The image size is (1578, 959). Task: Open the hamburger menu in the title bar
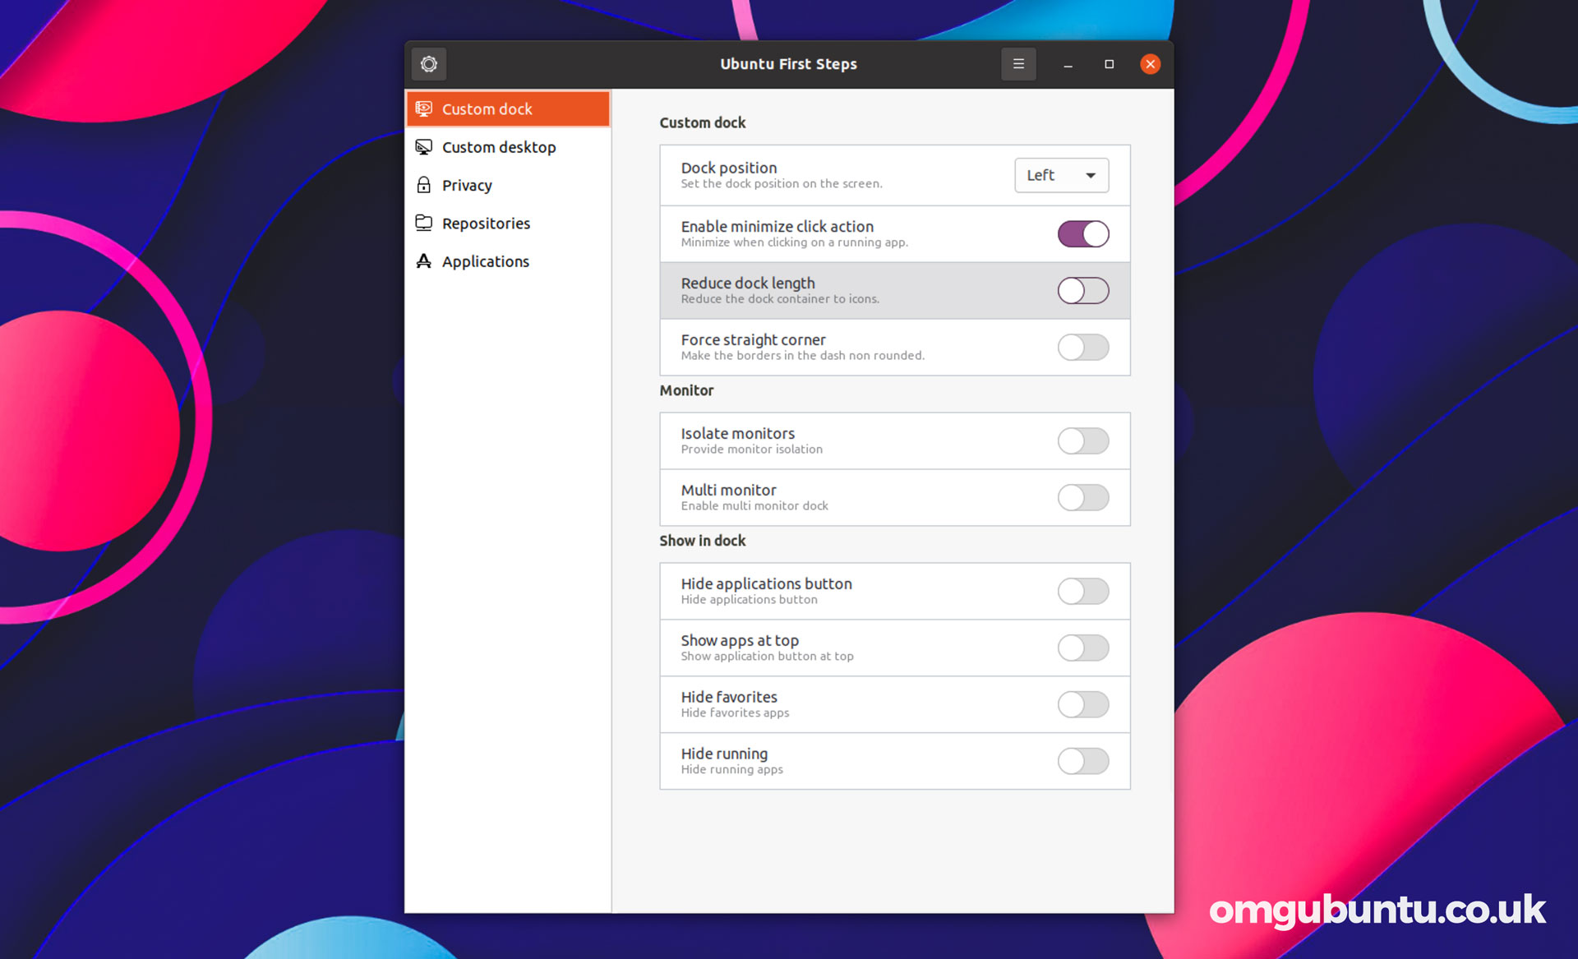point(1018,64)
